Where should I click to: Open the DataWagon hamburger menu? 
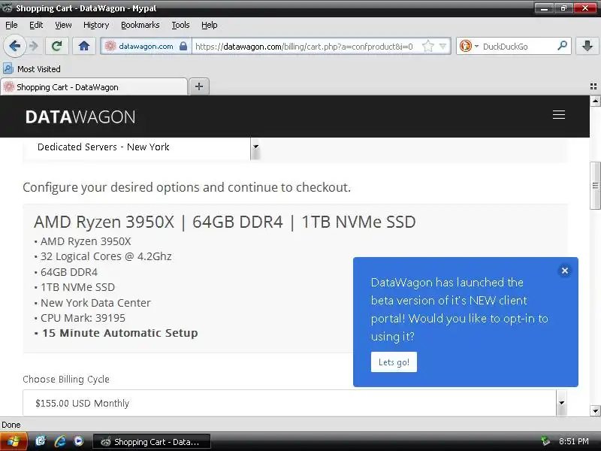pos(559,115)
